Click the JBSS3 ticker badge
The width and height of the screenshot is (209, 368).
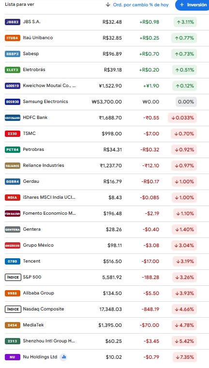point(13,22)
